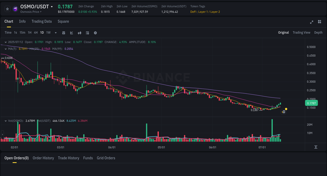327x176 pixels.
Task: Collapse the Vol(OSMO) volume row
Action: [5, 121]
